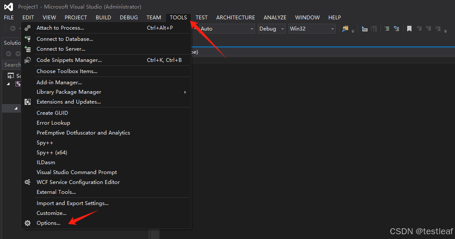Open the FILE menu
Viewport: 455px width, 239px height.
(x=9, y=18)
